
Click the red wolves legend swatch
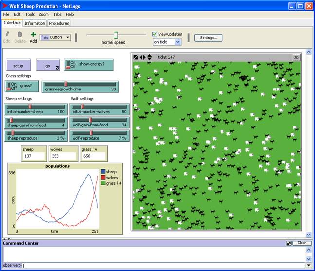[103, 177]
